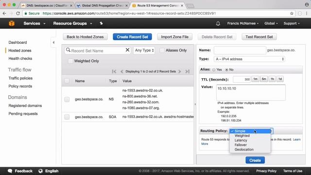Click the TTL seconds input field

coord(242,79)
